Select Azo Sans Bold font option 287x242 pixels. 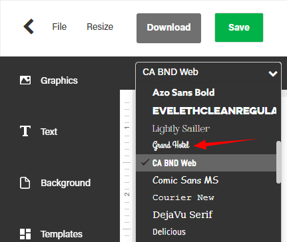(184, 92)
